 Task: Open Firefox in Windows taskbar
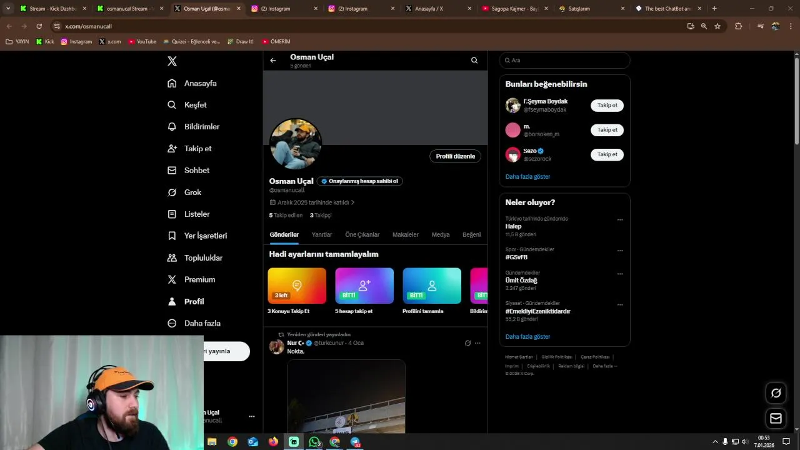pos(273,442)
